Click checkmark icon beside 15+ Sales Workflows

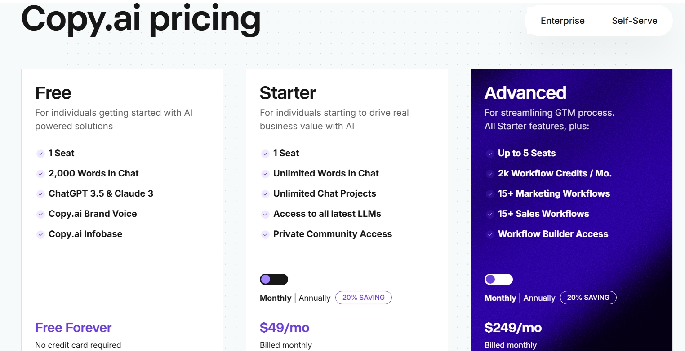[490, 214]
